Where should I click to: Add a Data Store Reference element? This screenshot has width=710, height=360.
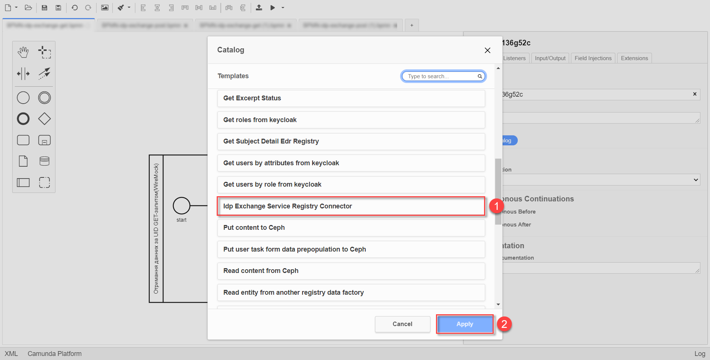click(x=44, y=161)
